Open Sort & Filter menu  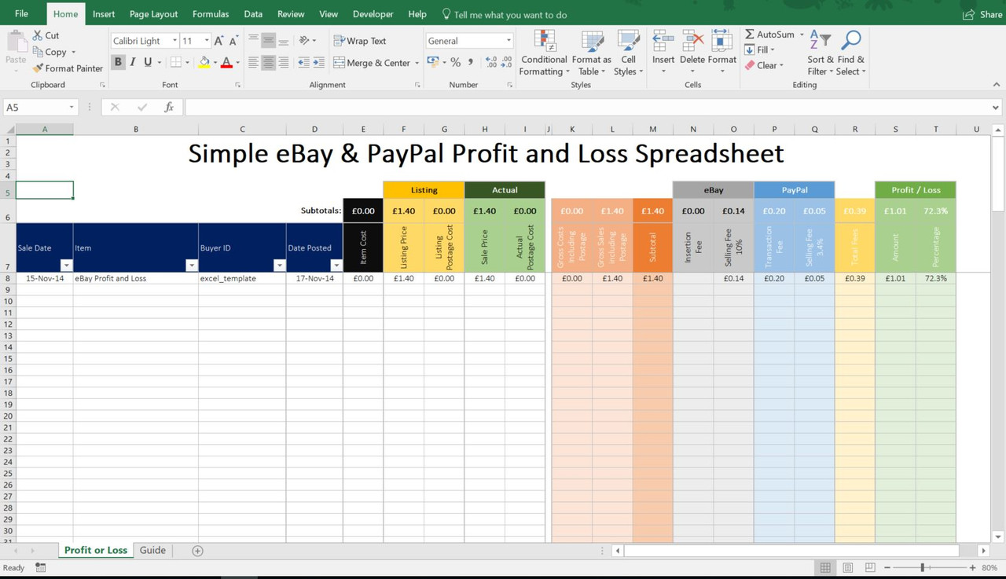(821, 53)
